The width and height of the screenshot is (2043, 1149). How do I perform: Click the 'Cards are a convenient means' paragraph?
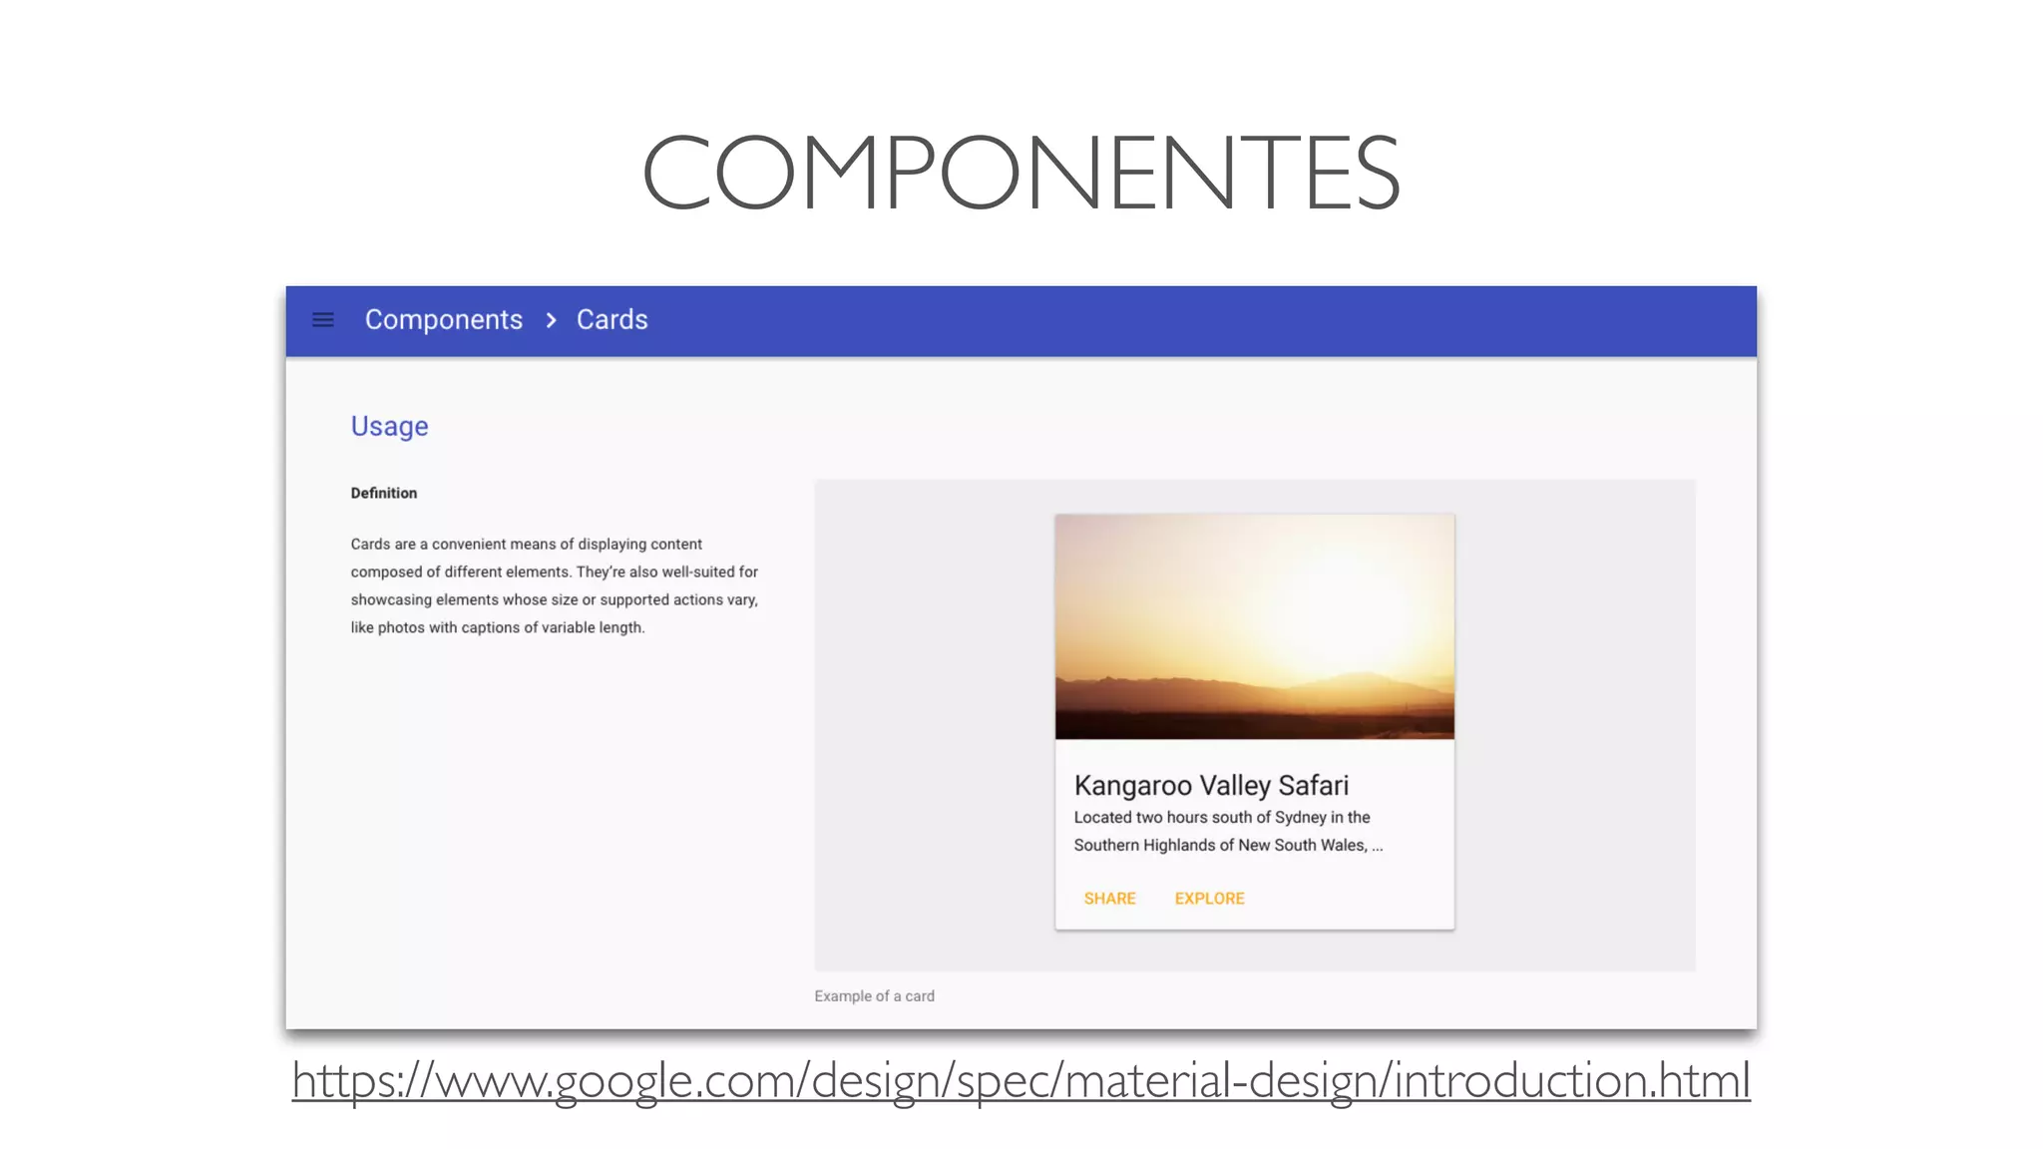pyautogui.click(x=555, y=585)
